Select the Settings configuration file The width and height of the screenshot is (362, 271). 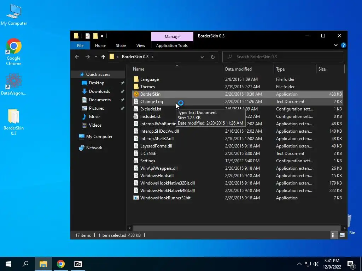pos(237,161)
